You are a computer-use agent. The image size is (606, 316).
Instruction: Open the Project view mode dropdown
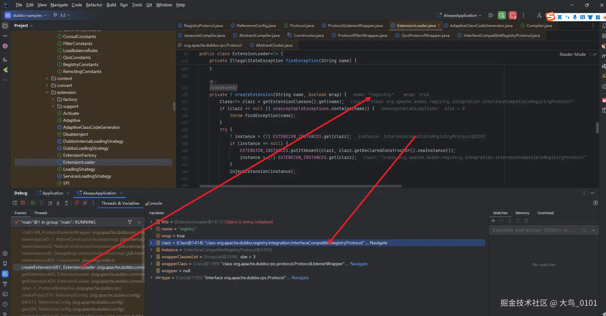[23, 25]
